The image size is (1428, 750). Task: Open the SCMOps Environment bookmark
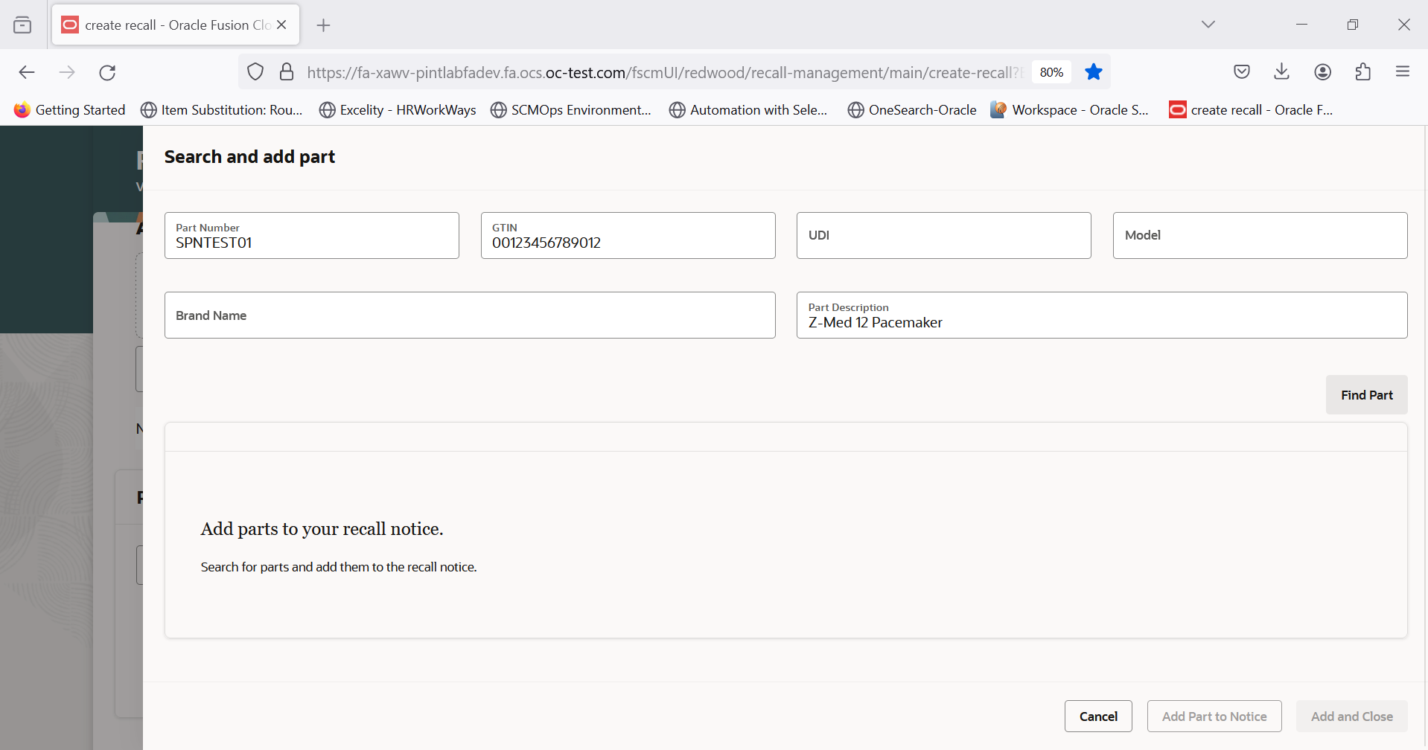(x=571, y=110)
